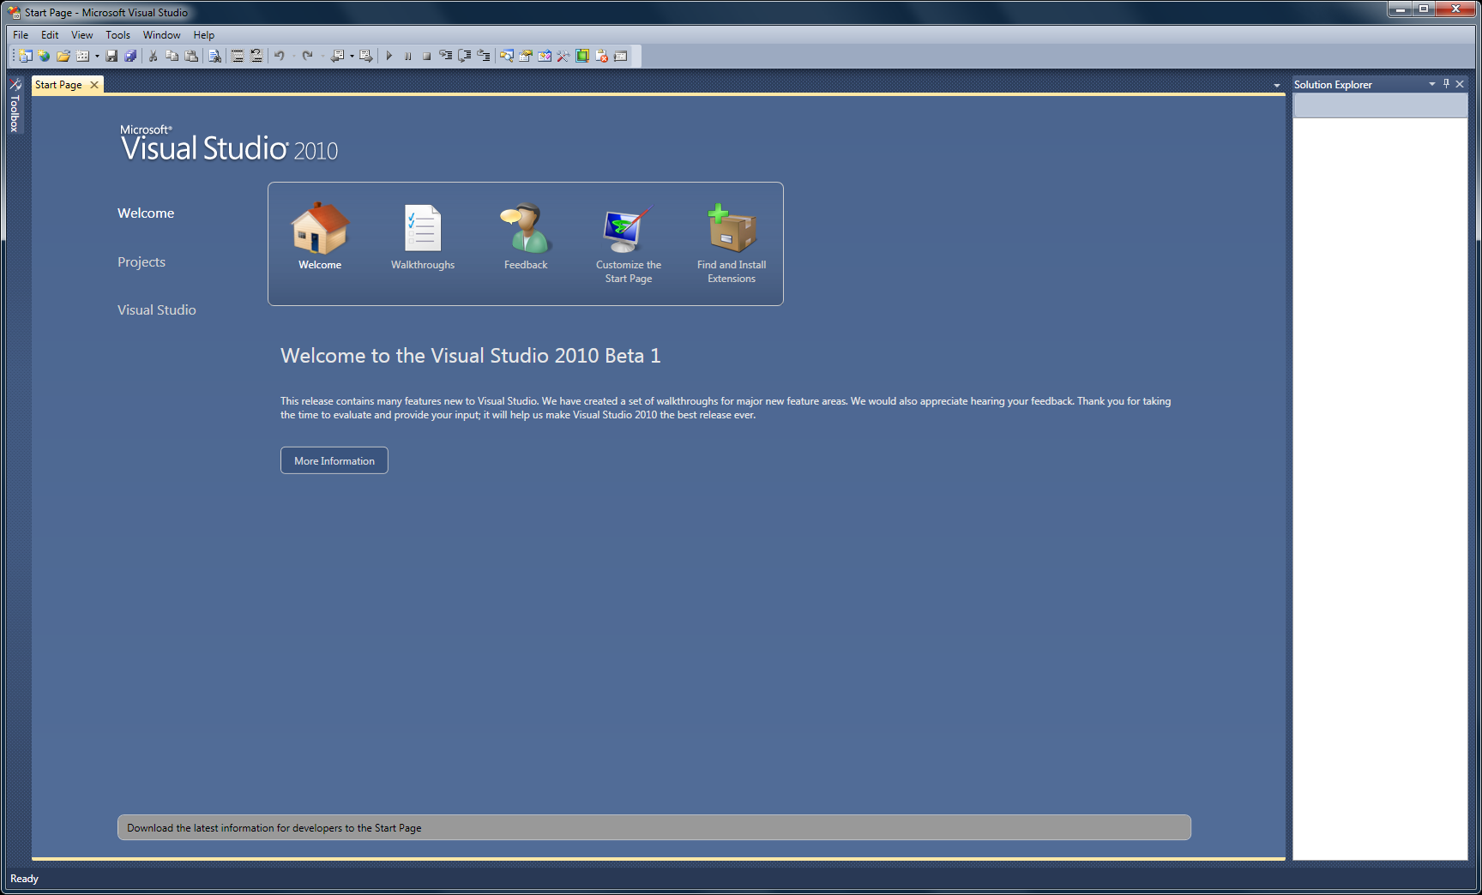Click the Step Into icon
Viewport: 1482px width, 895px height.
tap(446, 56)
